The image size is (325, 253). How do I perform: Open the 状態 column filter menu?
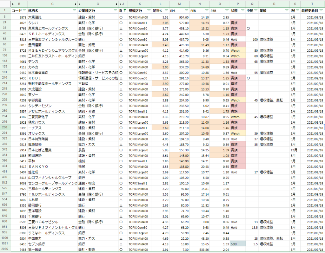pos(242,10)
